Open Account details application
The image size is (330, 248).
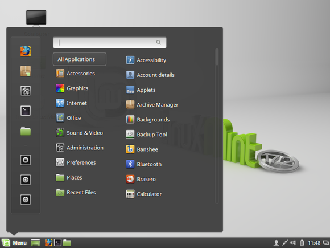click(150, 75)
